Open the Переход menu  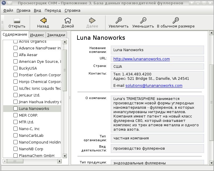pyautogui.click(x=53, y=11)
